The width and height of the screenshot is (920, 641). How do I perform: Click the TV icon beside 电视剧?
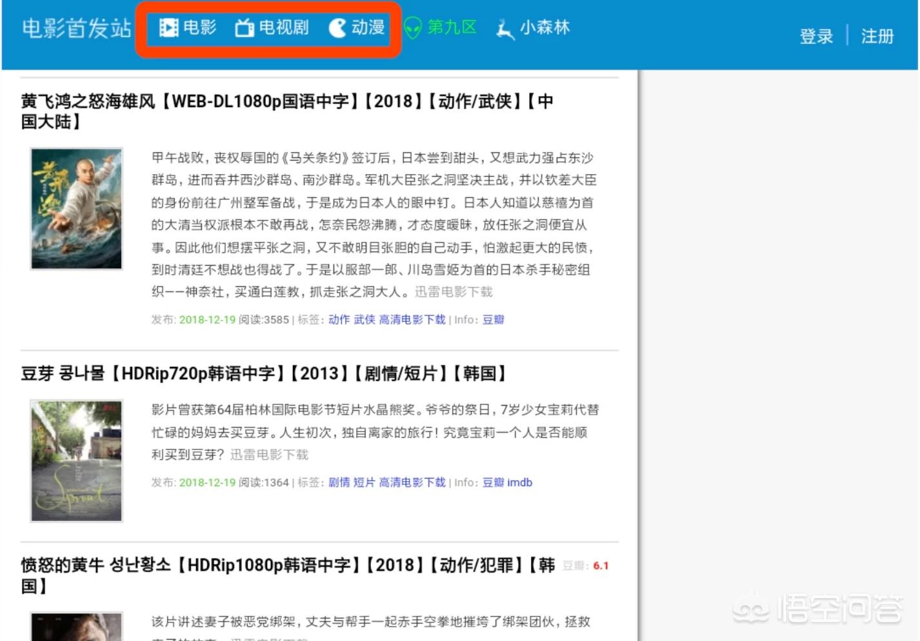pyautogui.click(x=245, y=28)
